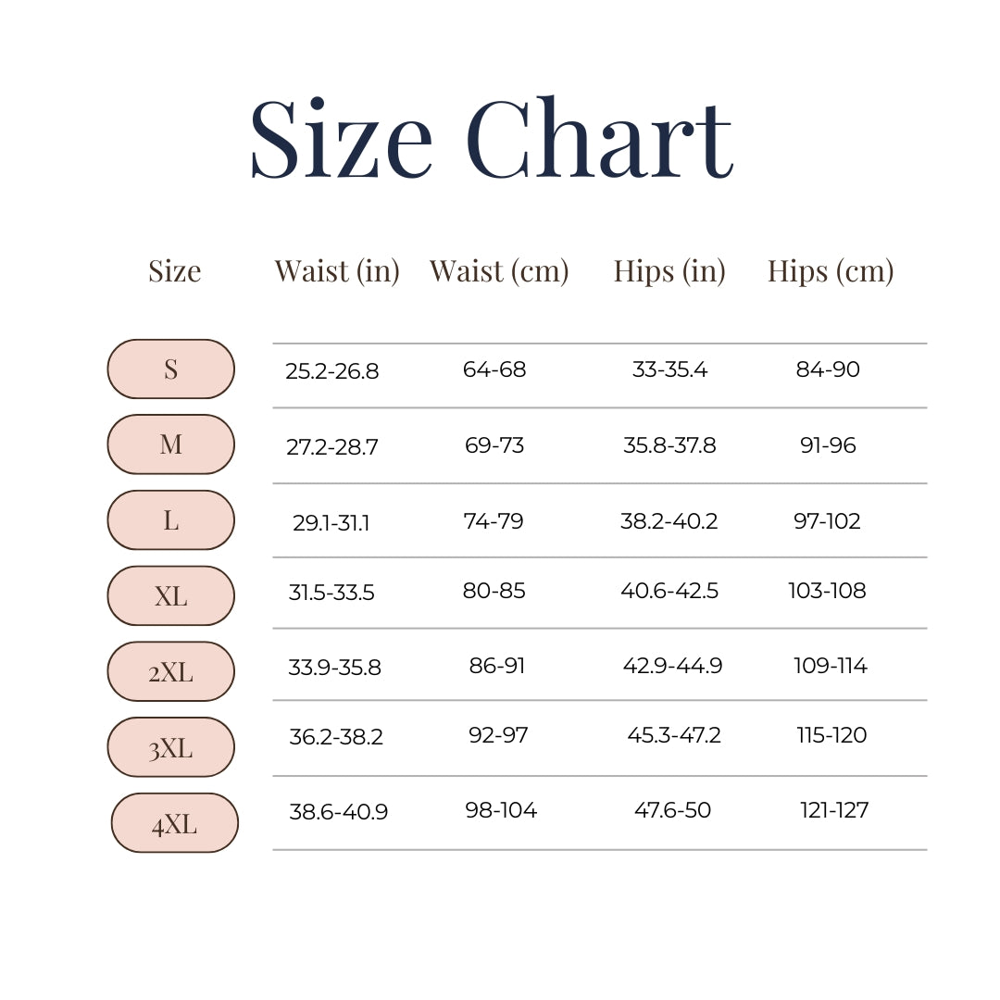Select the XL size pill

pos(171,596)
